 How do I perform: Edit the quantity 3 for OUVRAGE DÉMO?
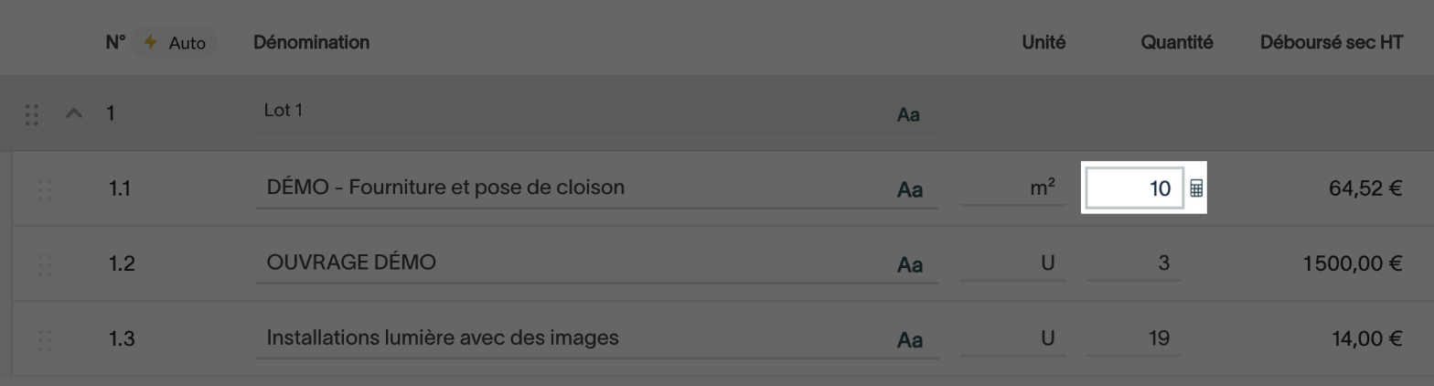(1134, 263)
